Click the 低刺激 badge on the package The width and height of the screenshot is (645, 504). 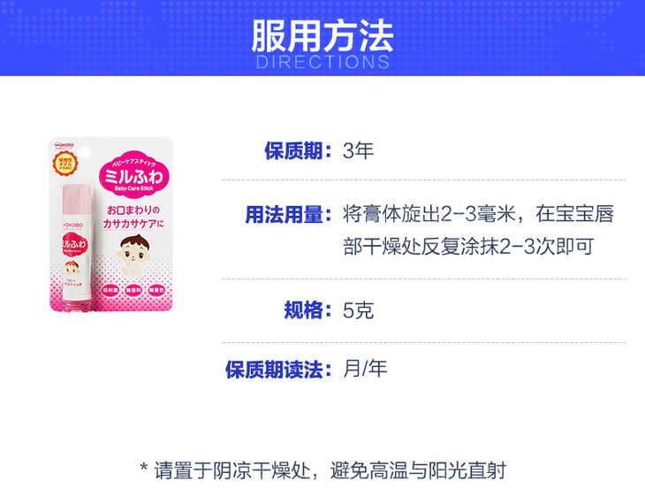pyautogui.click(x=110, y=290)
